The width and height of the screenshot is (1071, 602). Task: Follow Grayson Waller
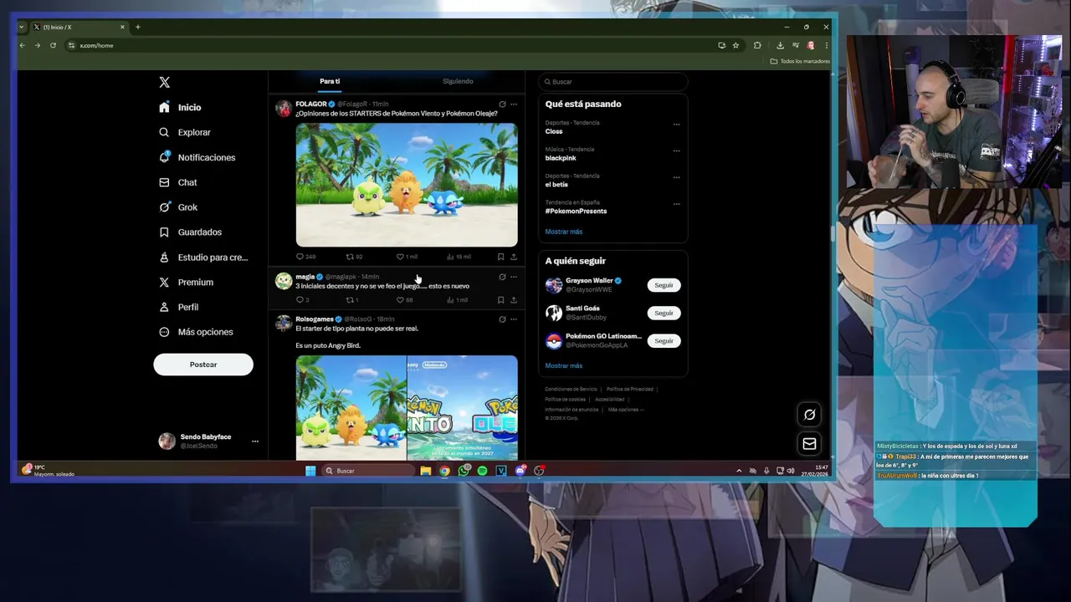(x=664, y=285)
